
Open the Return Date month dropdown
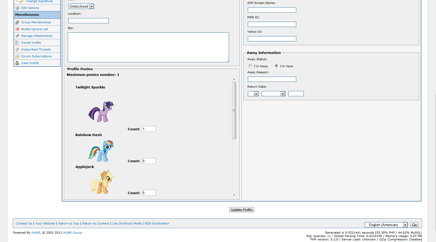point(273,94)
